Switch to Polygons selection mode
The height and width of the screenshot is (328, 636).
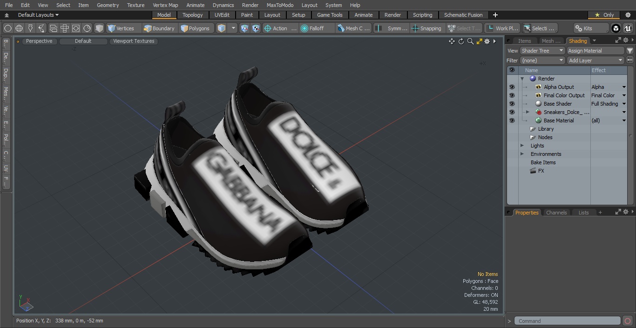(x=196, y=28)
